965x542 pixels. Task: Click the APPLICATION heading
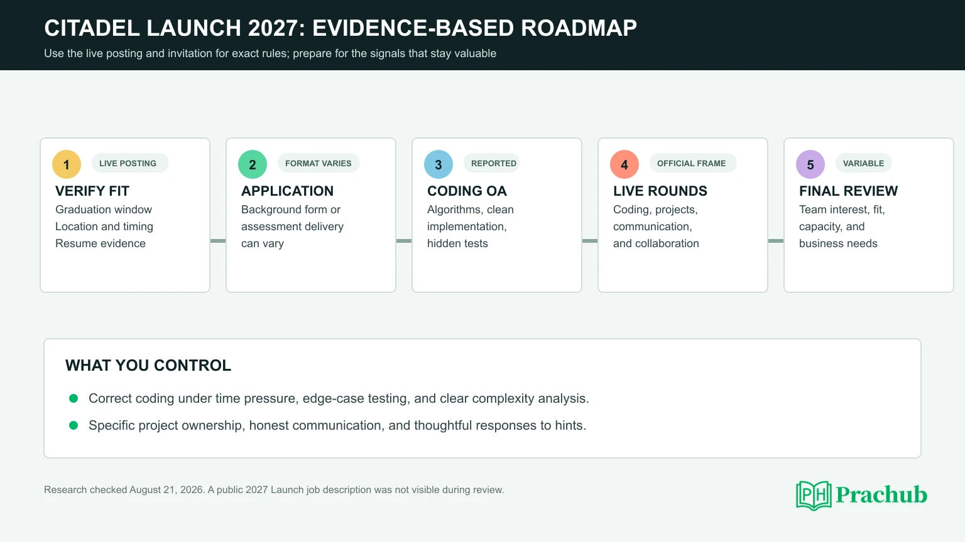click(287, 191)
